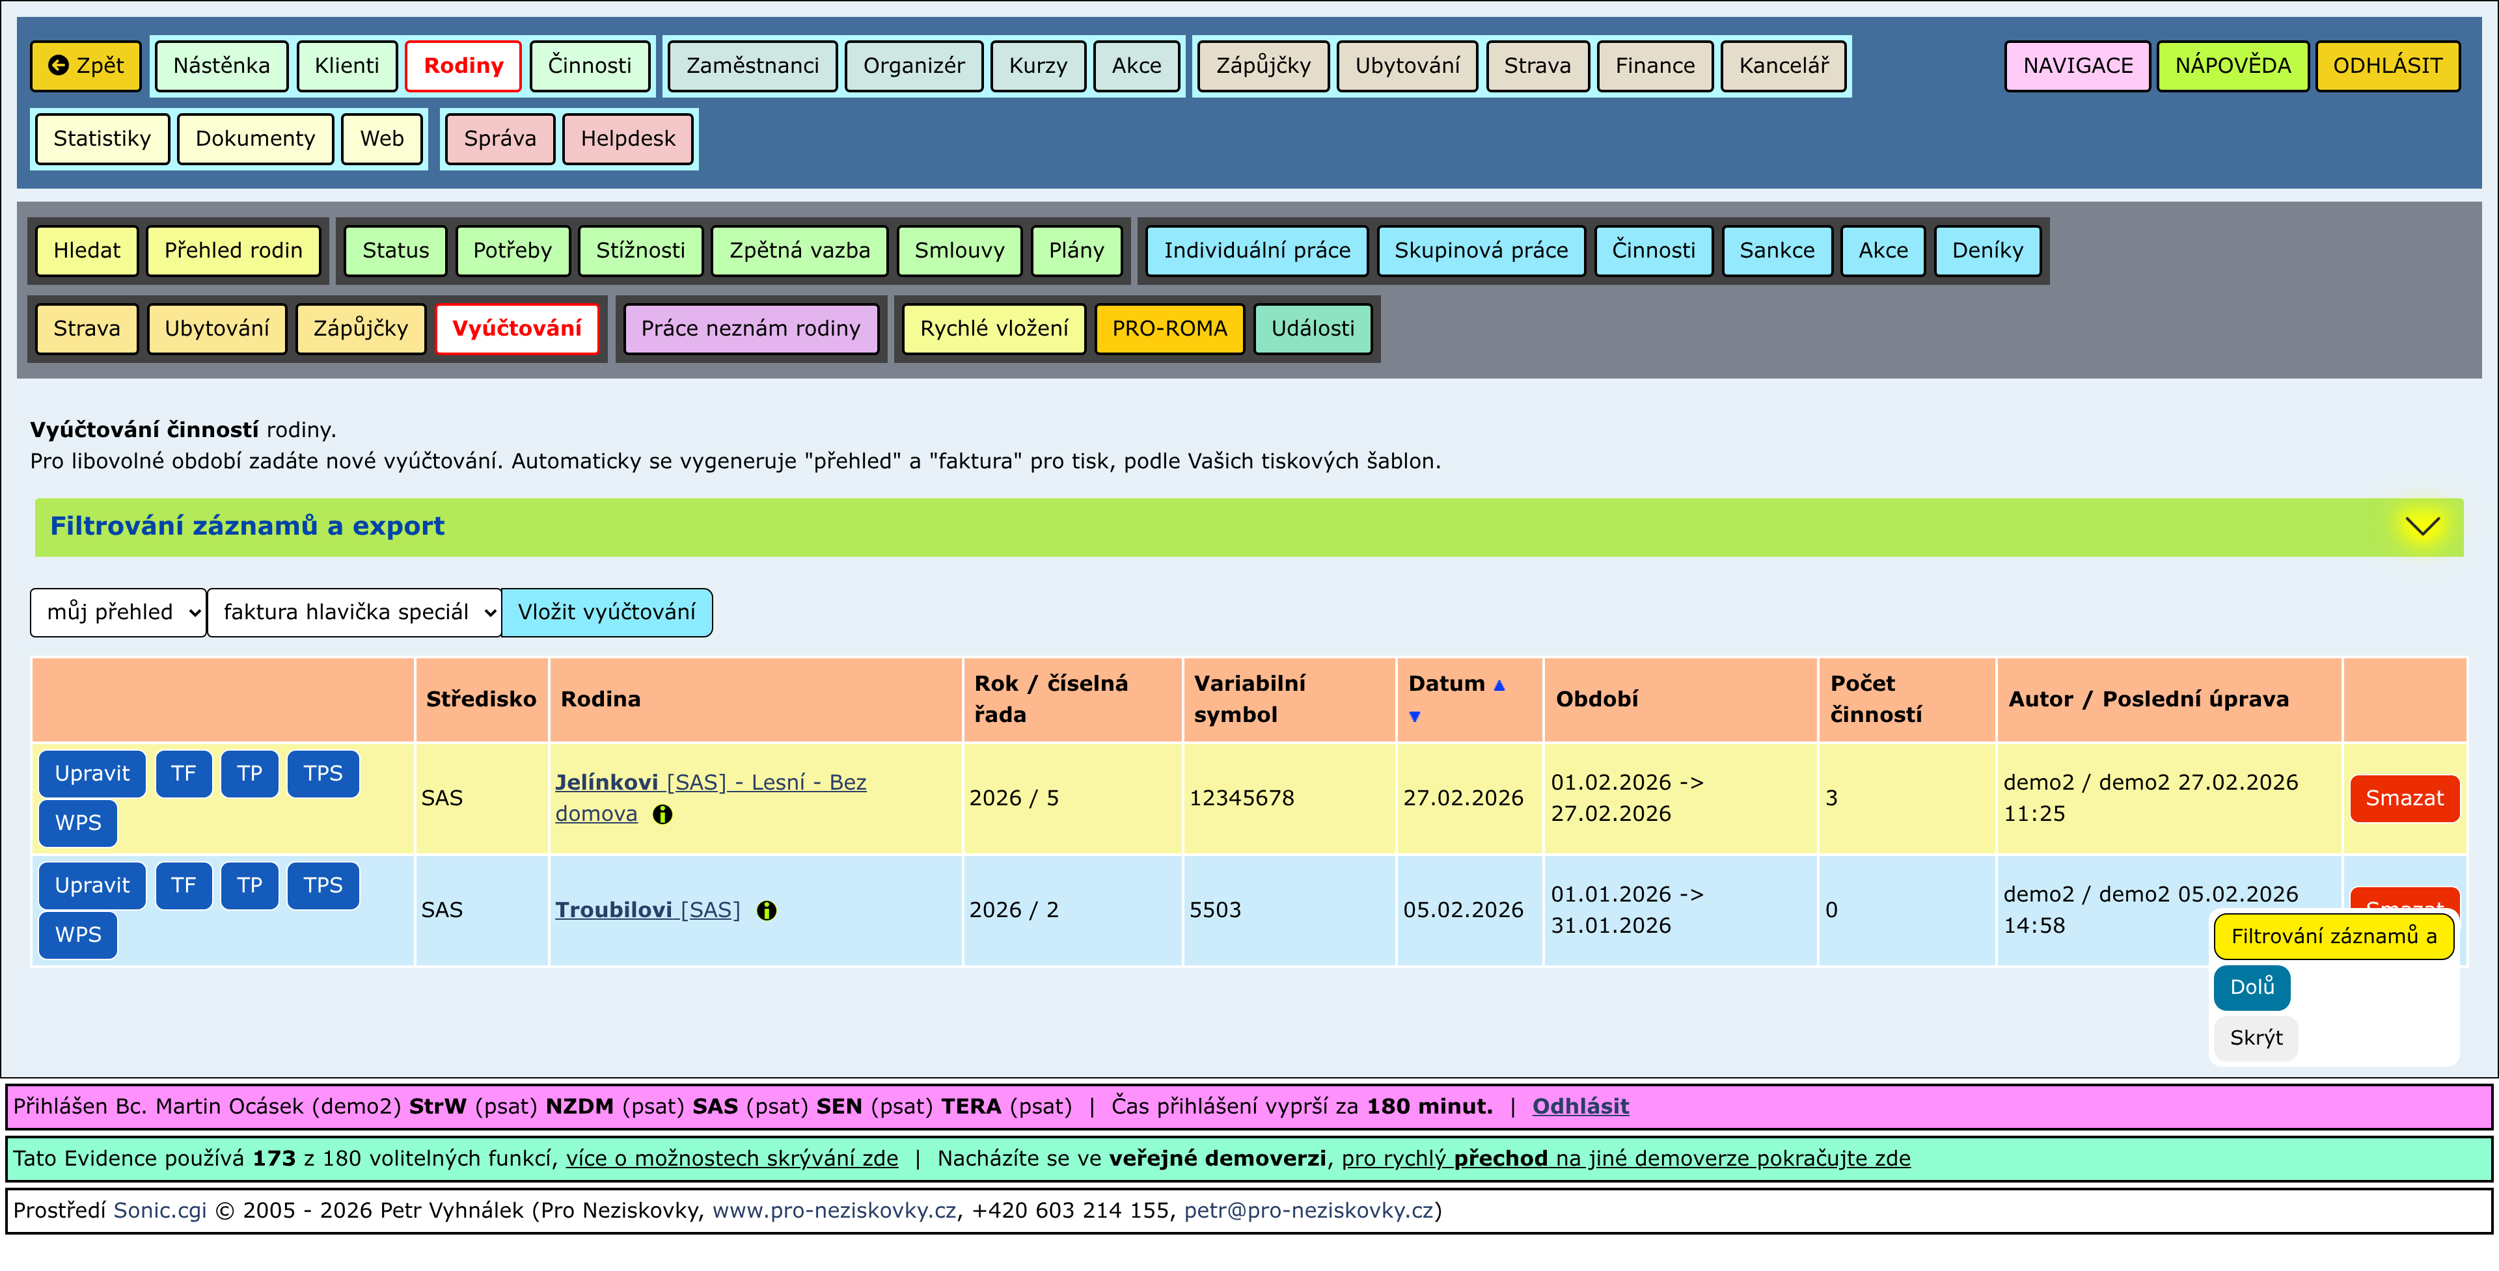Click TPS button in Jelínkovi row
2499x1271 pixels.
pos(323,773)
